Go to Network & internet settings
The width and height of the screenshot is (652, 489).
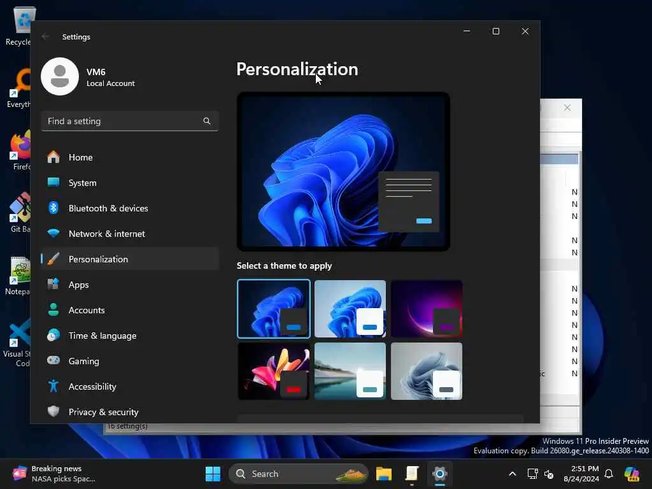(130, 233)
